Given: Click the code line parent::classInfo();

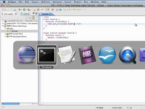Looking at the screenshot, I should pos(58,38).
